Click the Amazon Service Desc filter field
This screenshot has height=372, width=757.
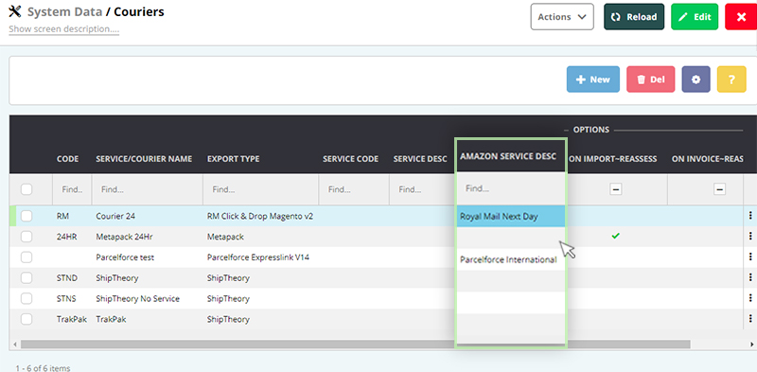[x=511, y=189]
